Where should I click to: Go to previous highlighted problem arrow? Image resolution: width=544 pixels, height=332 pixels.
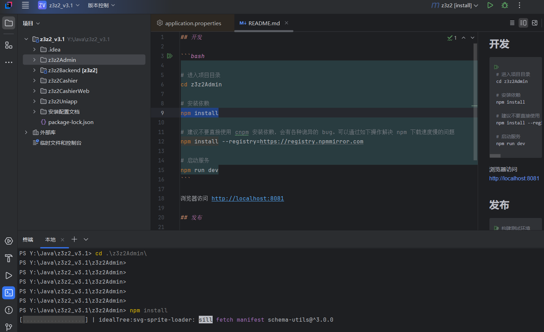pos(464,38)
